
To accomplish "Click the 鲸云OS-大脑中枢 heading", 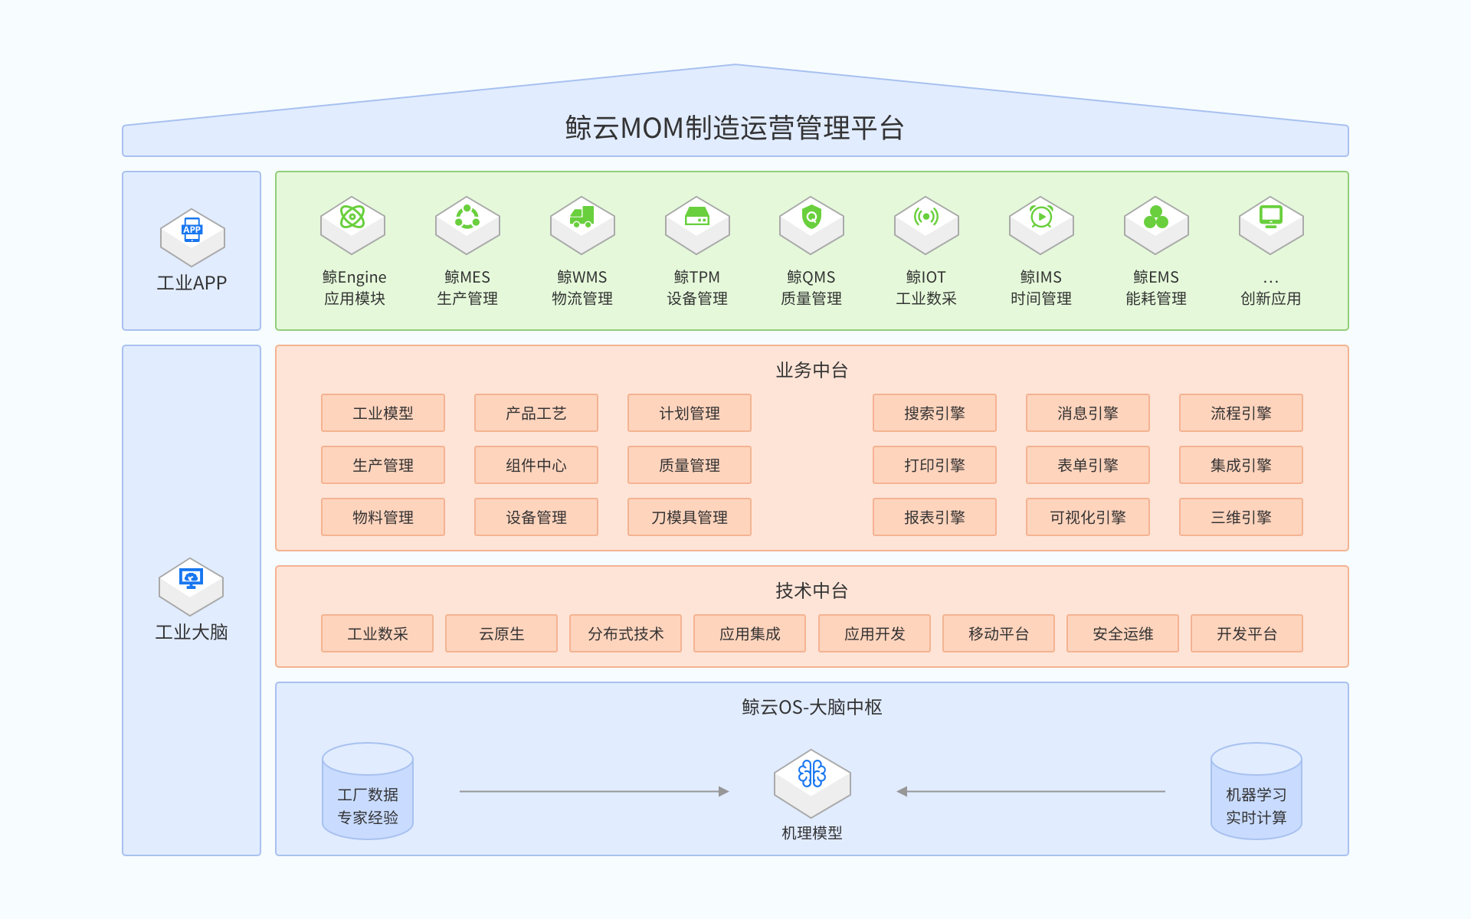I will coord(812,707).
